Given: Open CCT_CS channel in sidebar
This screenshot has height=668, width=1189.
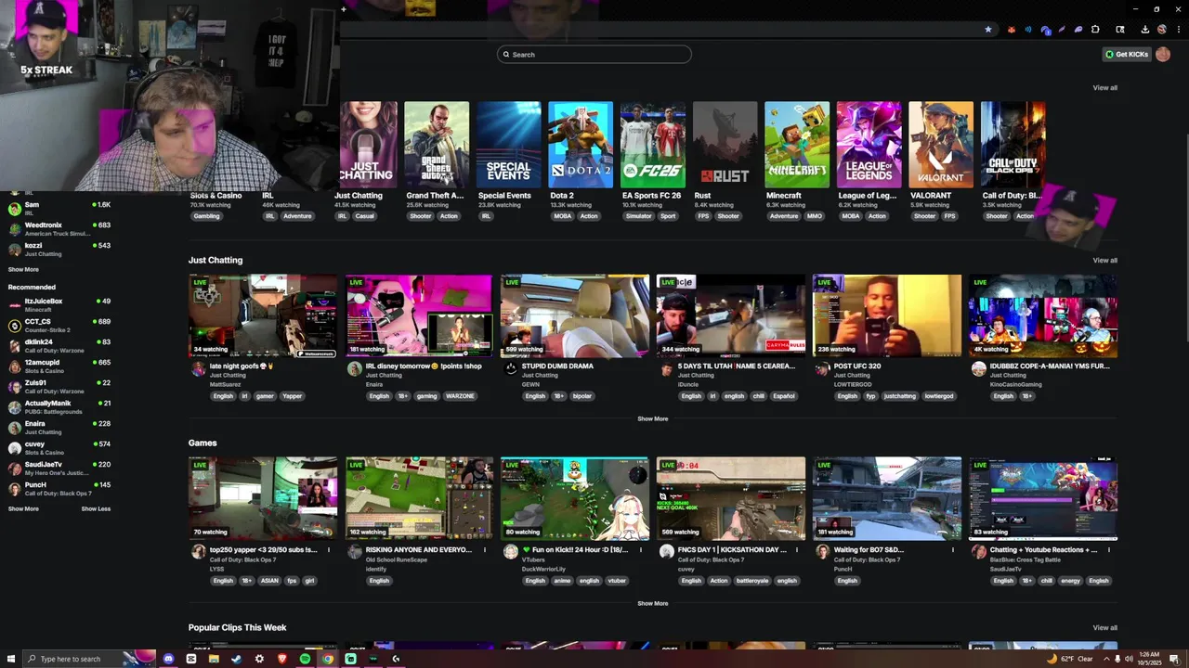Looking at the screenshot, I should [59, 325].
